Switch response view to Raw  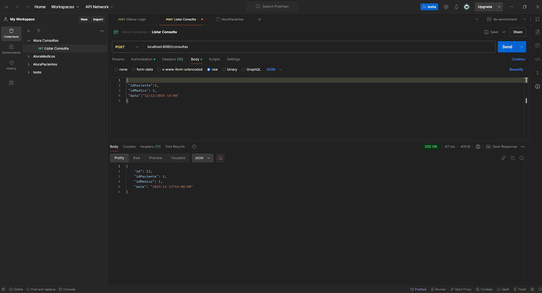point(137,158)
